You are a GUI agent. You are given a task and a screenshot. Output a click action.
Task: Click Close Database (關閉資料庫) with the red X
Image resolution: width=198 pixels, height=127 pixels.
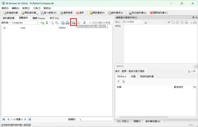coord(159,13)
